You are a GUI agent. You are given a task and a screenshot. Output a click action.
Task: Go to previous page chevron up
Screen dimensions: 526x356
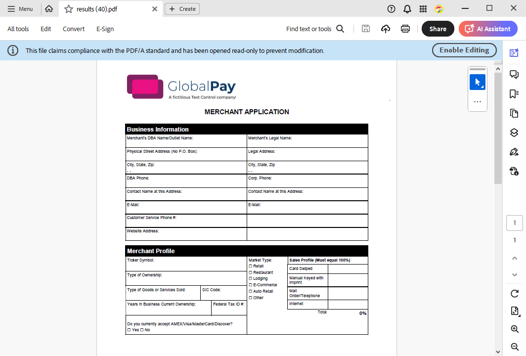[515, 258]
